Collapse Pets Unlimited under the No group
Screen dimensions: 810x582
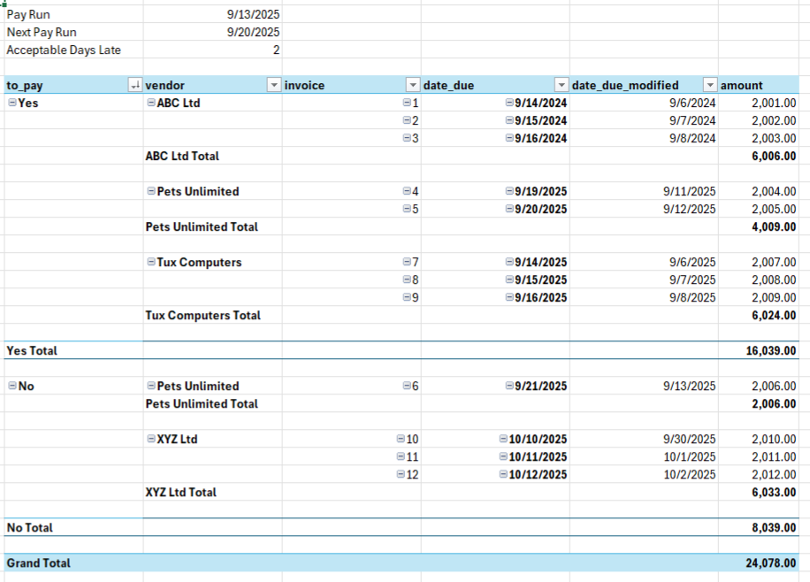coord(151,386)
